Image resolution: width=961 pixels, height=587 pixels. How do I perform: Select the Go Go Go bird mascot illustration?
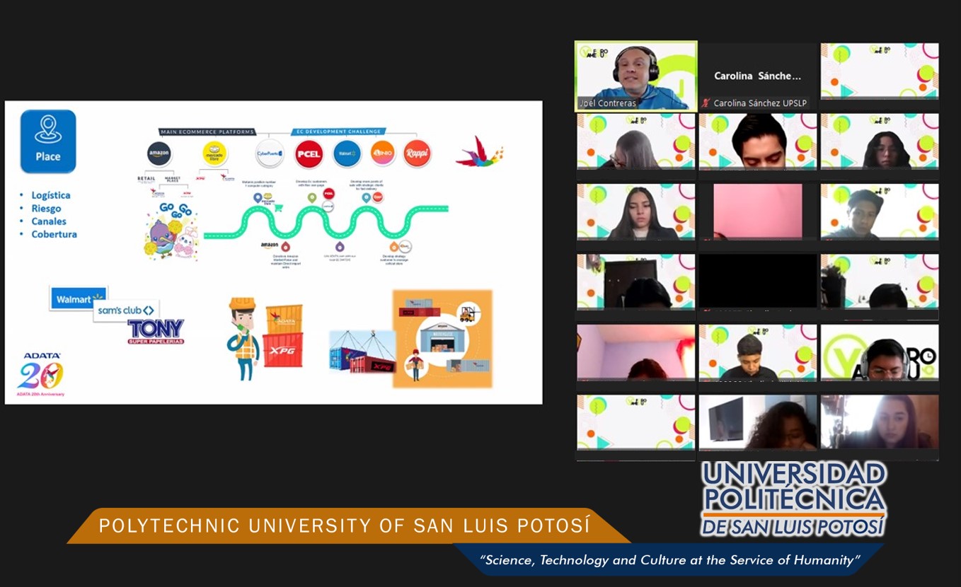tap(171, 233)
